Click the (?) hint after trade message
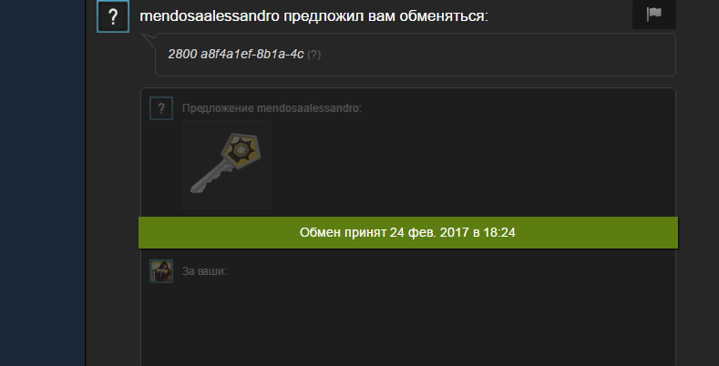This screenshot has width=719, height=366. click(x=313, y=55)
